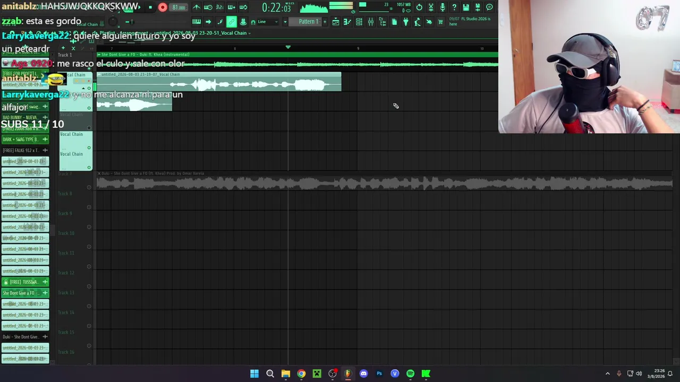Toggle the overdub / blend recording icon
680x382 pixels.
click(231, 7)
